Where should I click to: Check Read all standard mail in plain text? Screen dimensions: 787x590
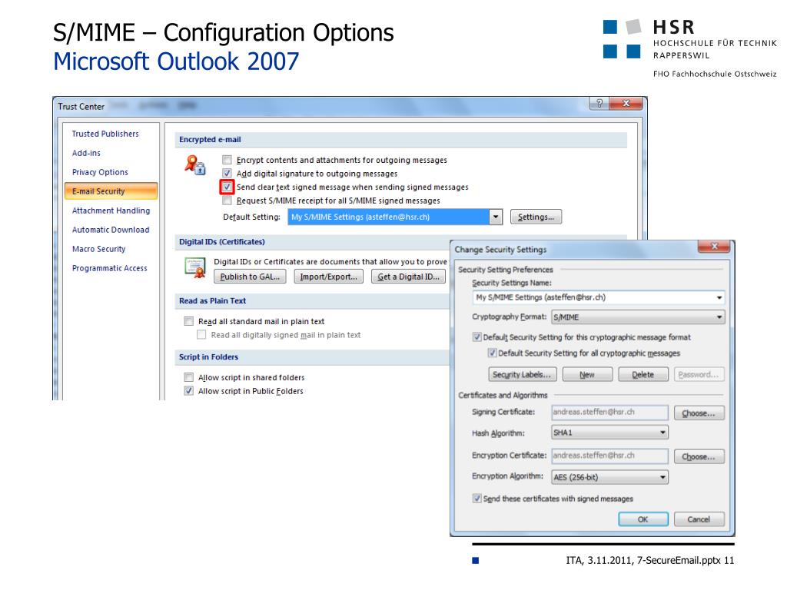point(189,321)
